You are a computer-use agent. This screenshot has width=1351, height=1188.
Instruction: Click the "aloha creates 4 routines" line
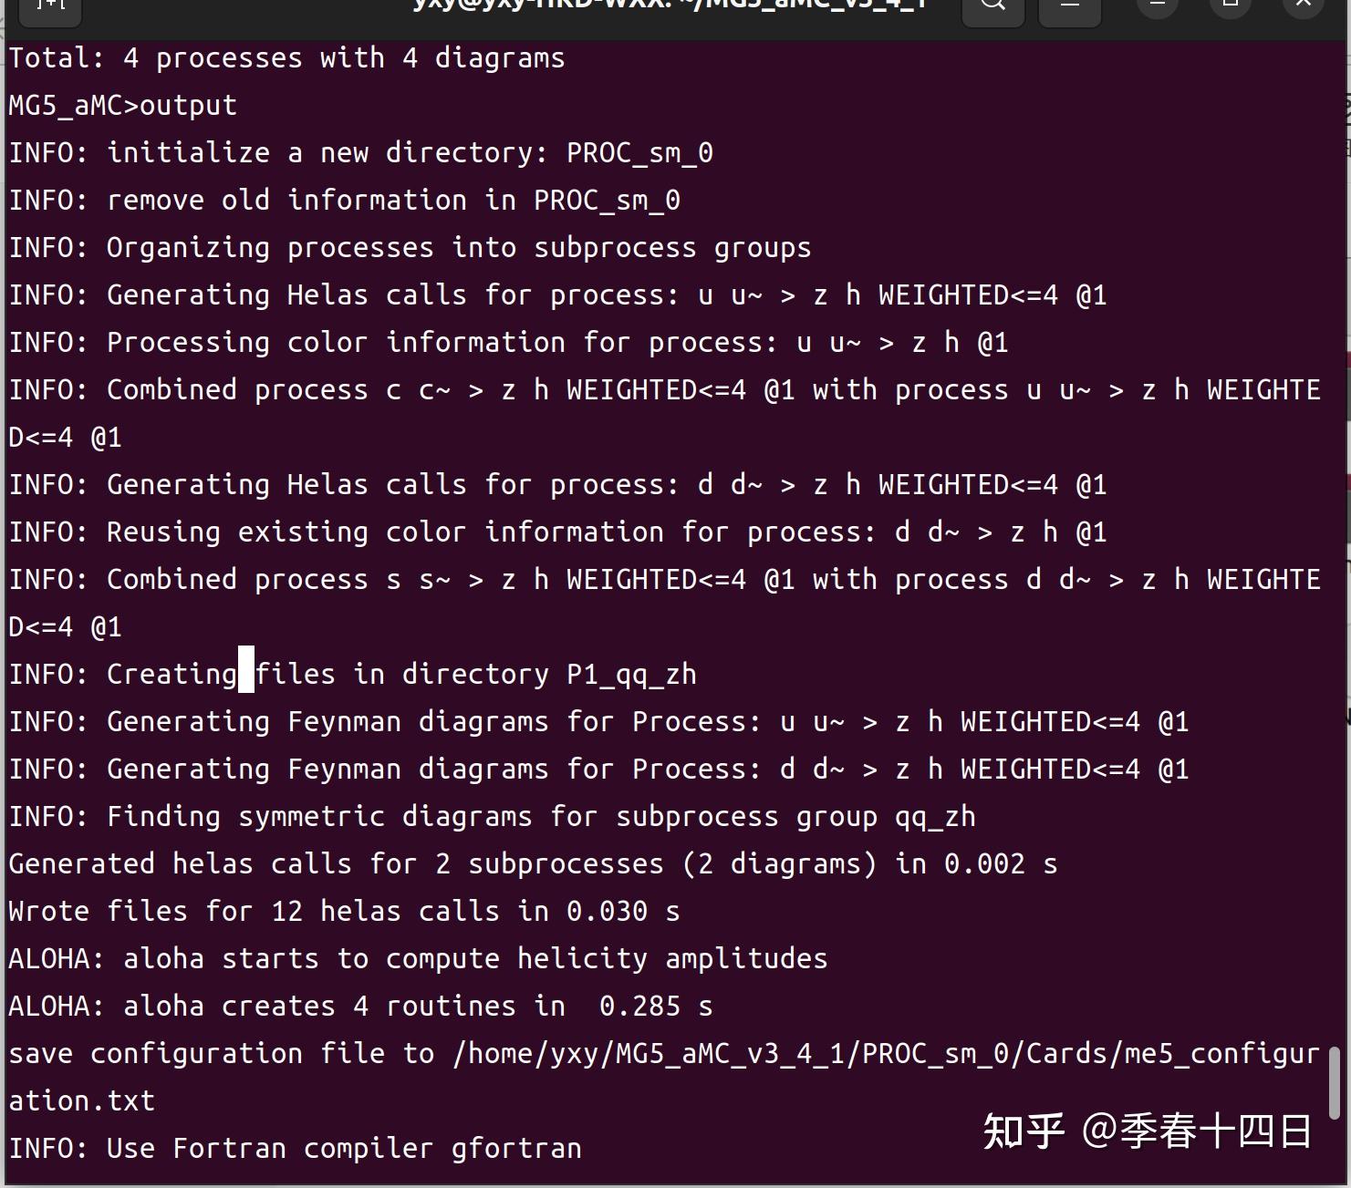(x=360, y=1007)
